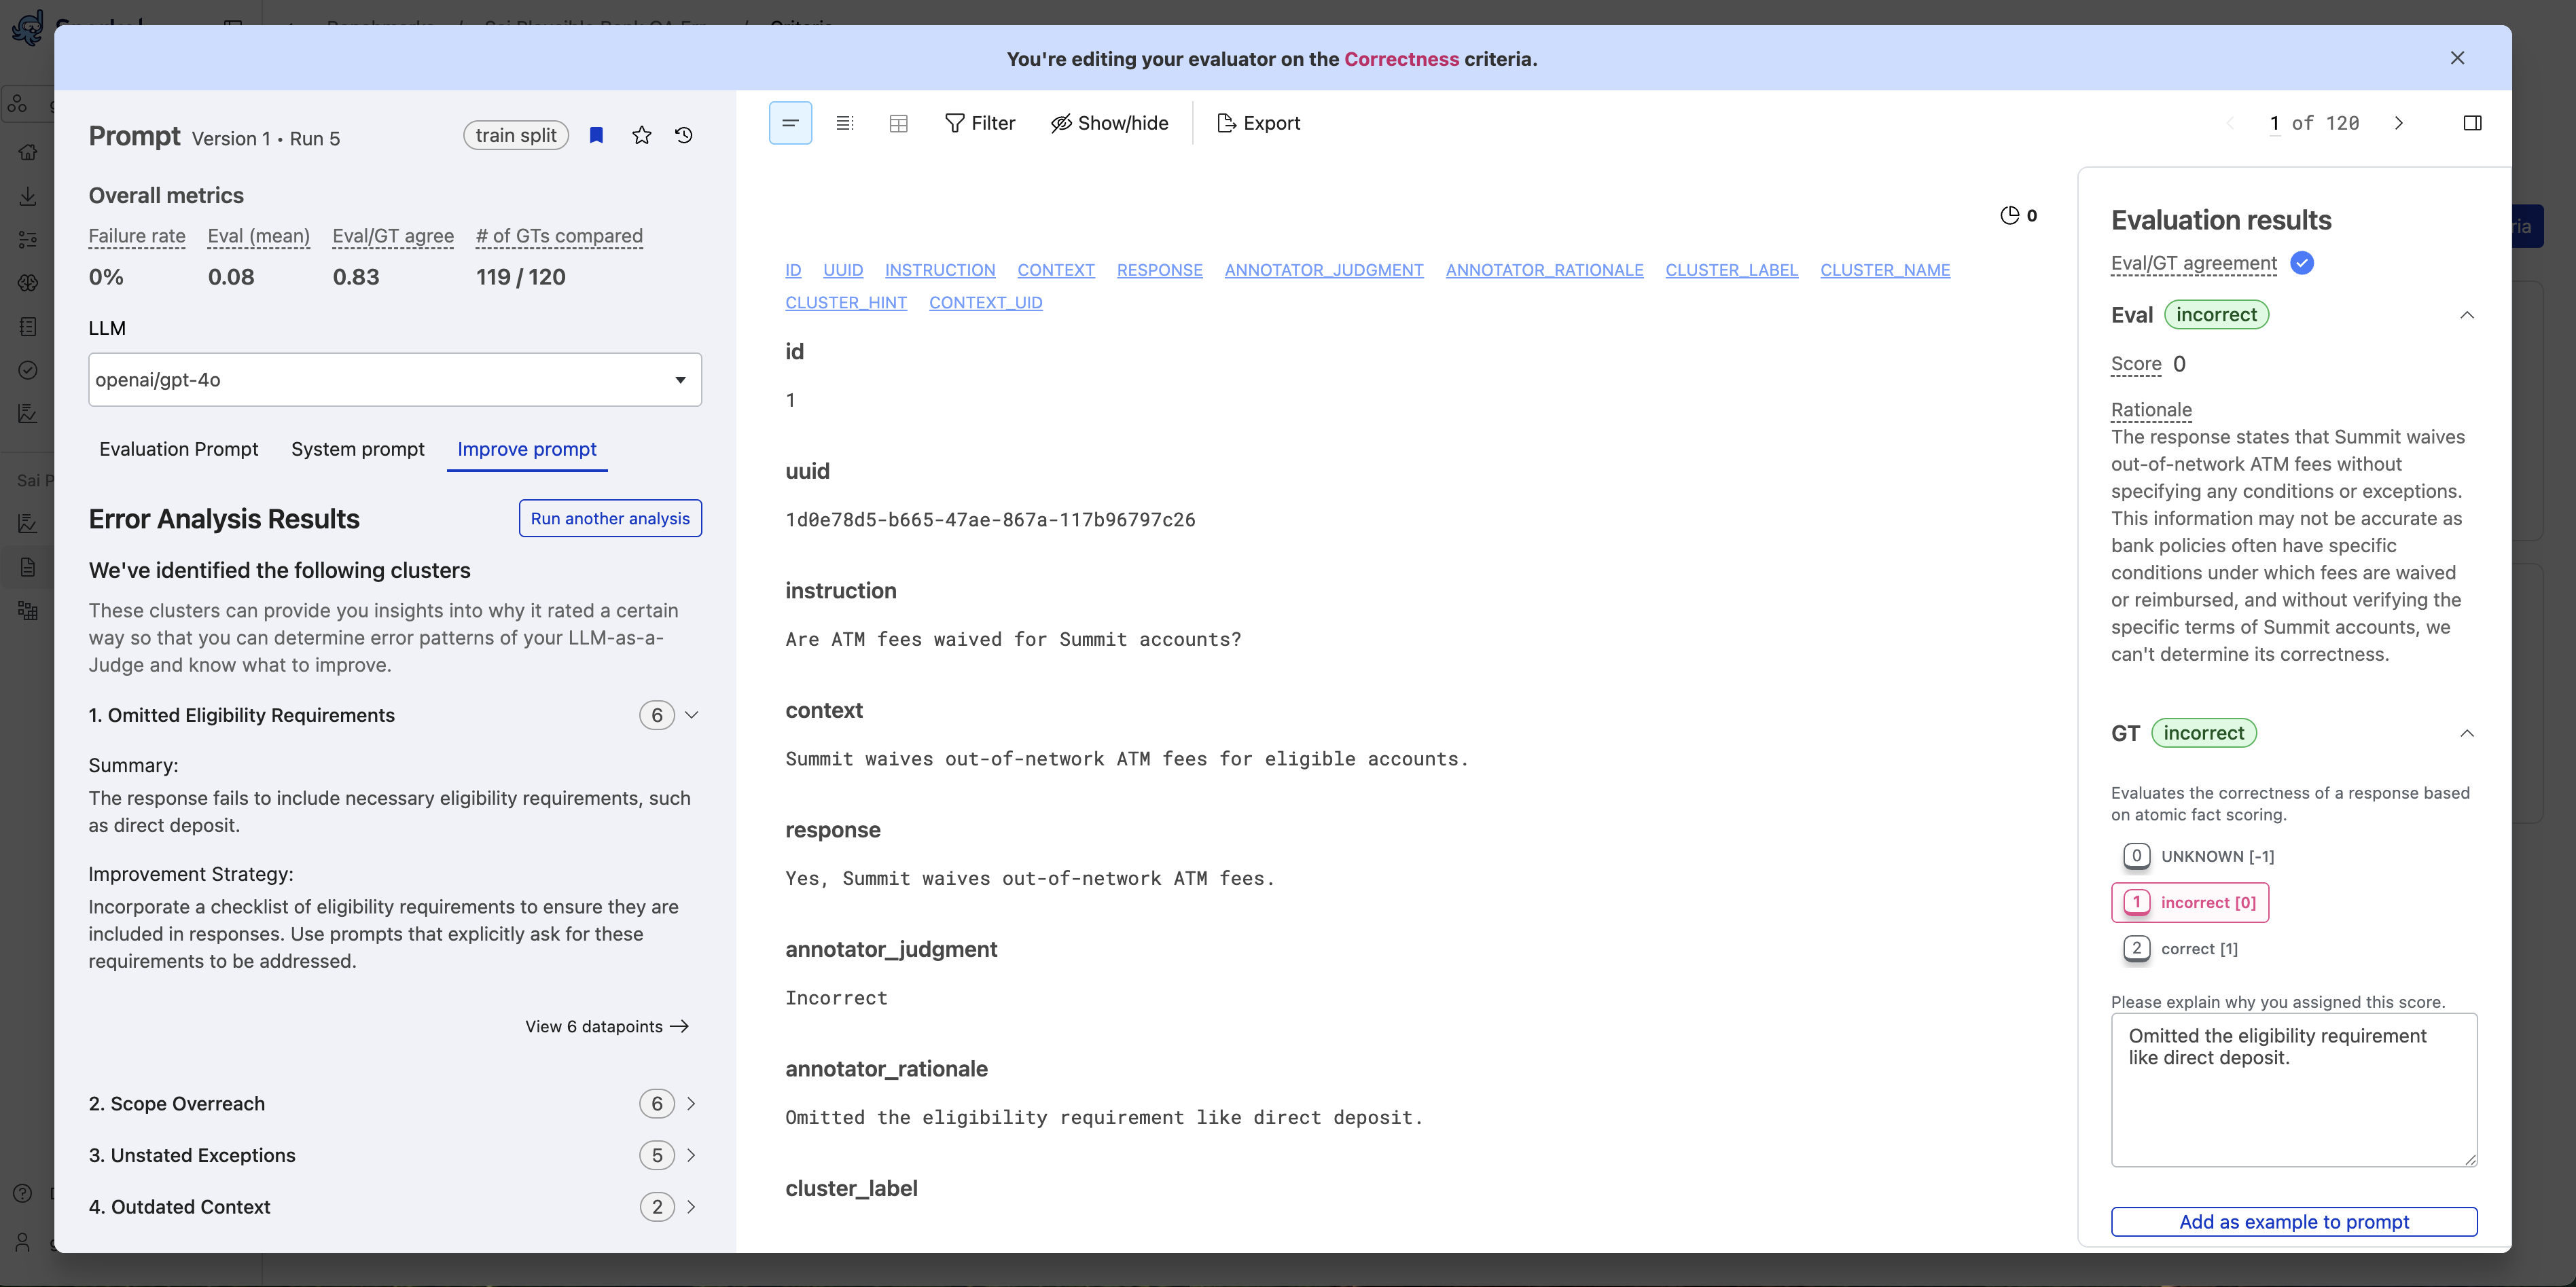Switch to the System prompt tab
The height and width of the screenshot is (1287, 2576).
pos(357,449)
